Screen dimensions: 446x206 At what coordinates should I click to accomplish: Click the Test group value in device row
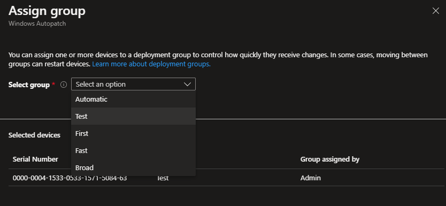pyautogui.click(x=163, y=178)
